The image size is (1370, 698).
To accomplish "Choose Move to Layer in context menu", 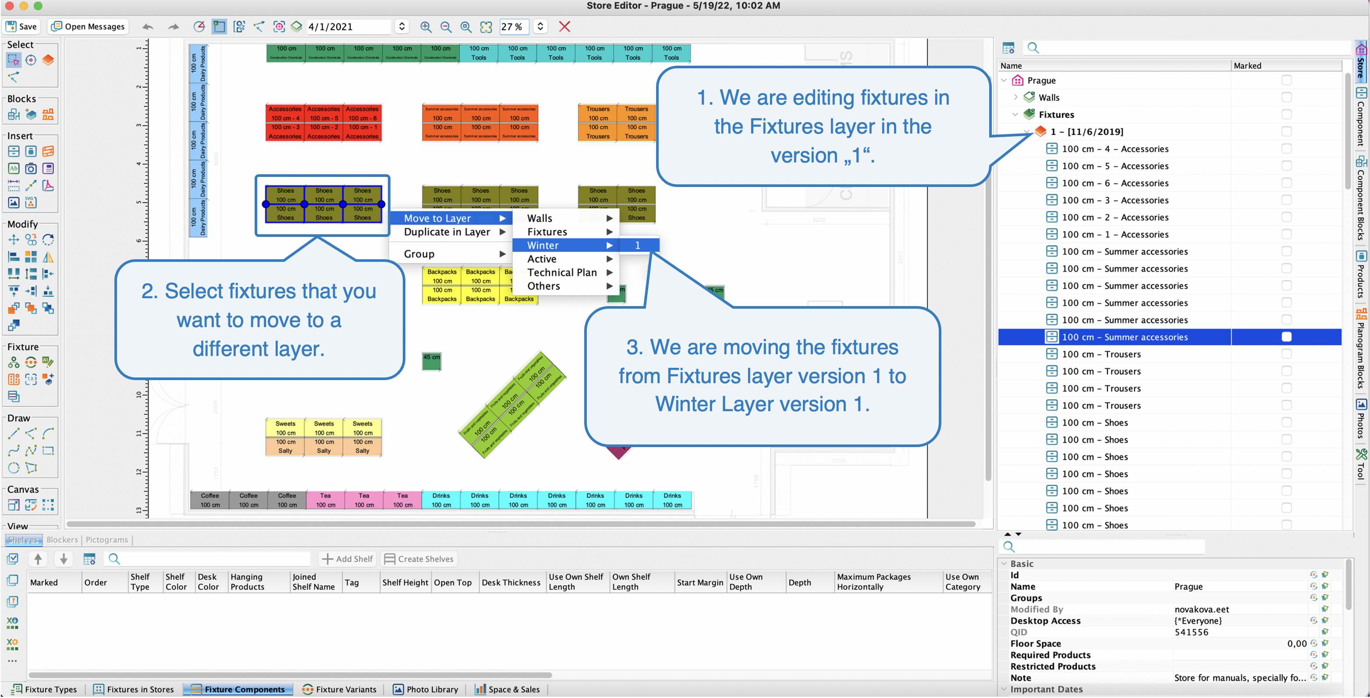I will [451, 219].
